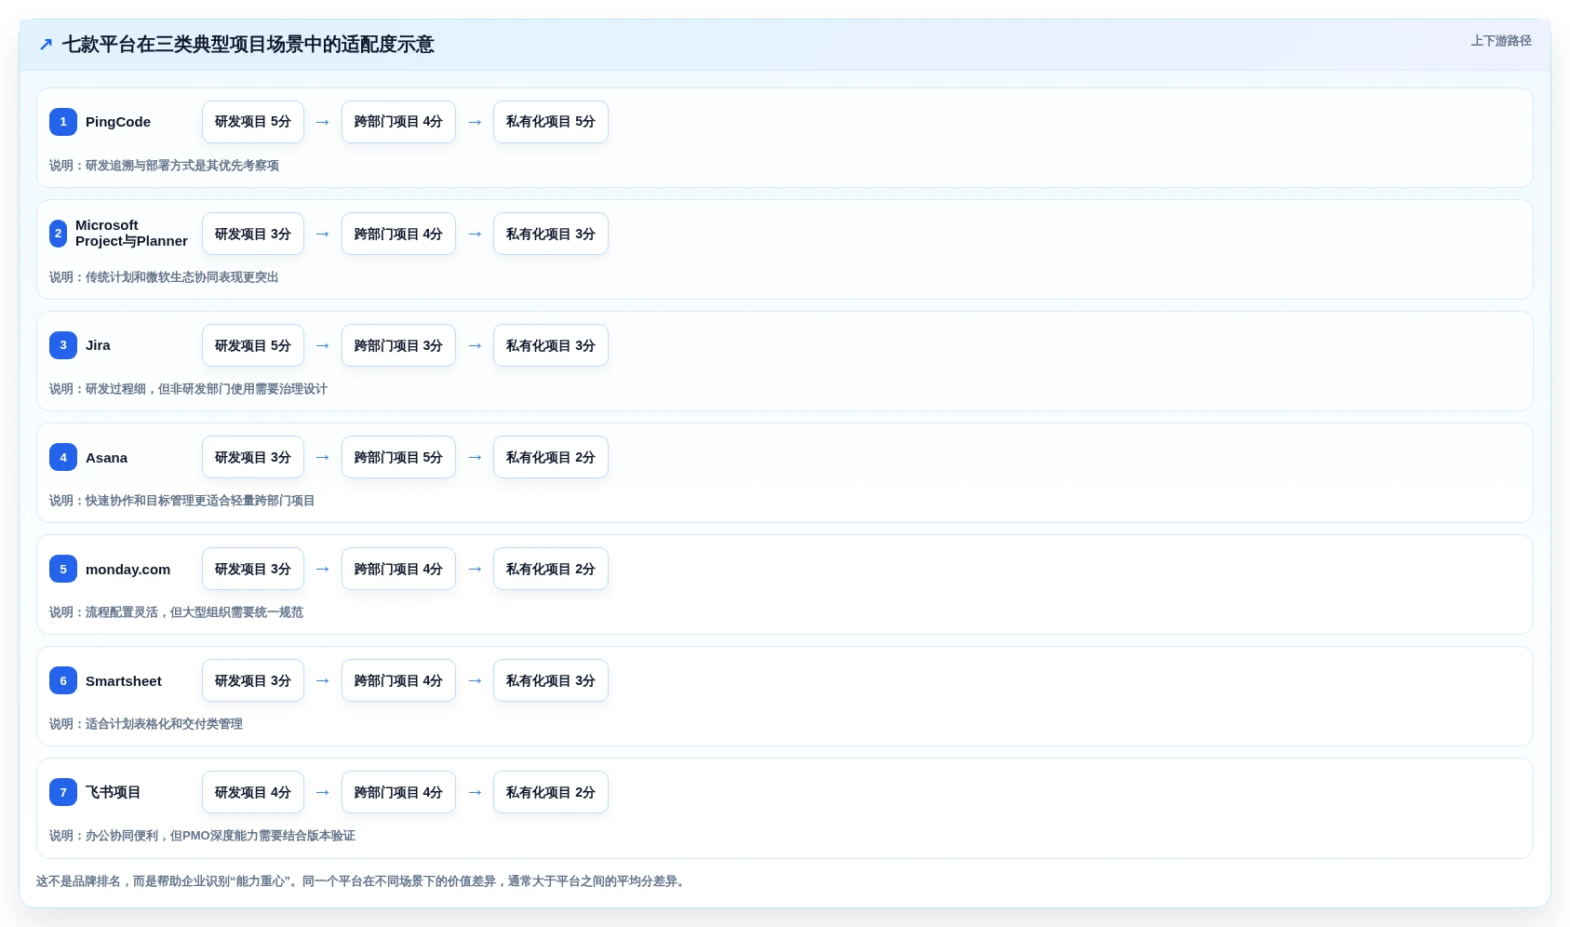Select Microsoft Project's 研发项目 3分 chip
1570x927 pixels.
[x=253, y=234]
